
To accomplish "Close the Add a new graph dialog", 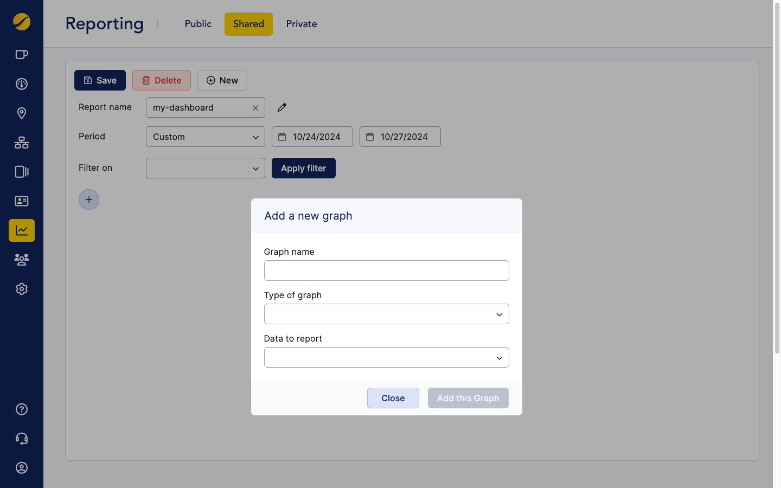I will [x=393, y=398].
